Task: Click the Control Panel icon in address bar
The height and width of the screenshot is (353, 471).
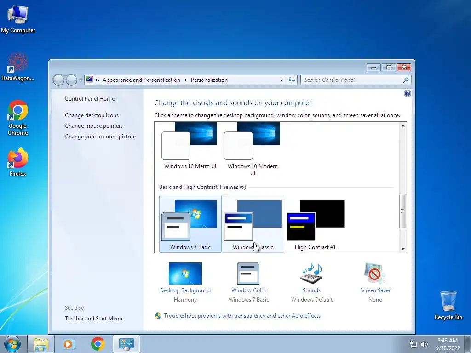Action: coord(89,80)
